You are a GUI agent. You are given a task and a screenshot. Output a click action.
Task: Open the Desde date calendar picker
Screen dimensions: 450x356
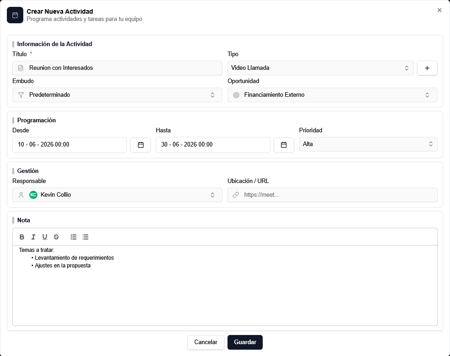click(x=141, y=145)
